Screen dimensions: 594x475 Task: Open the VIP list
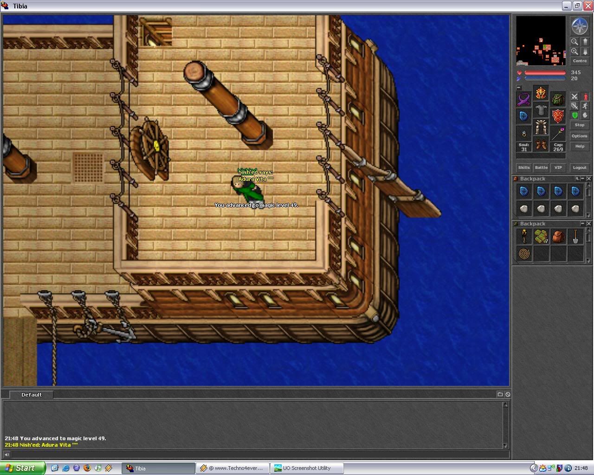[x=558, y=167]
